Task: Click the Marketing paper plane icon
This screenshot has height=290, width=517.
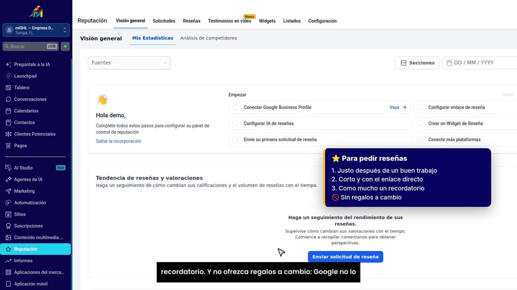Action: (8, 191)
